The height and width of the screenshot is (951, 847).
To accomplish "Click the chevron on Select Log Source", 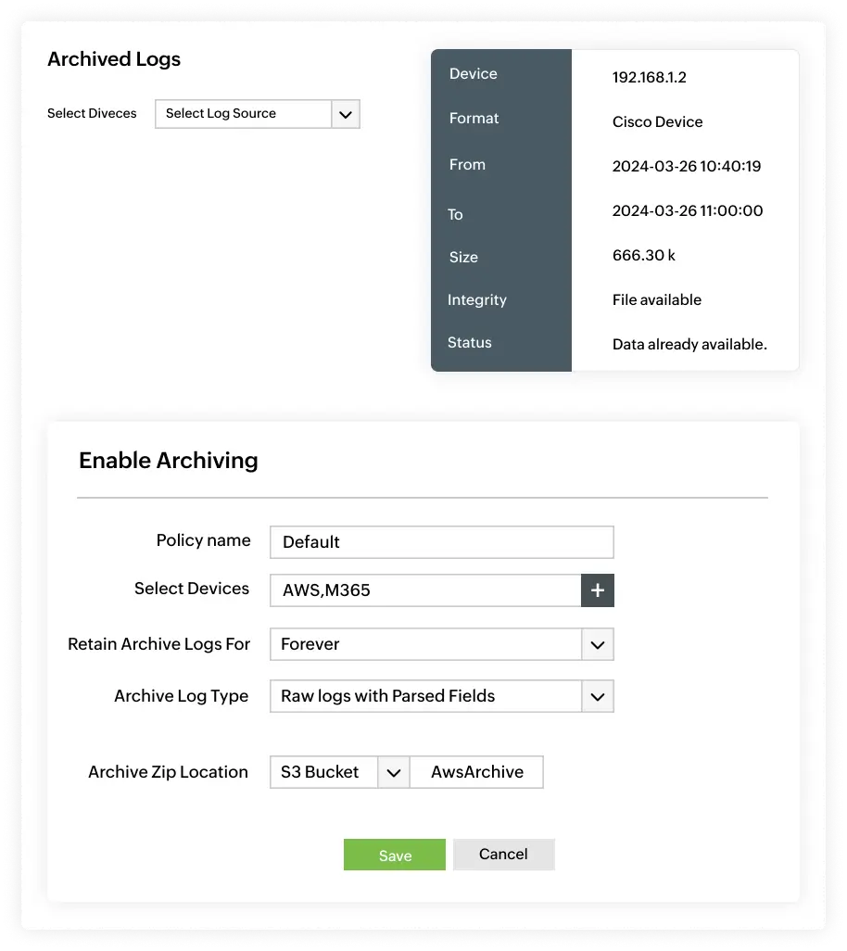I will pyautogui.click(x=346, y=113).
